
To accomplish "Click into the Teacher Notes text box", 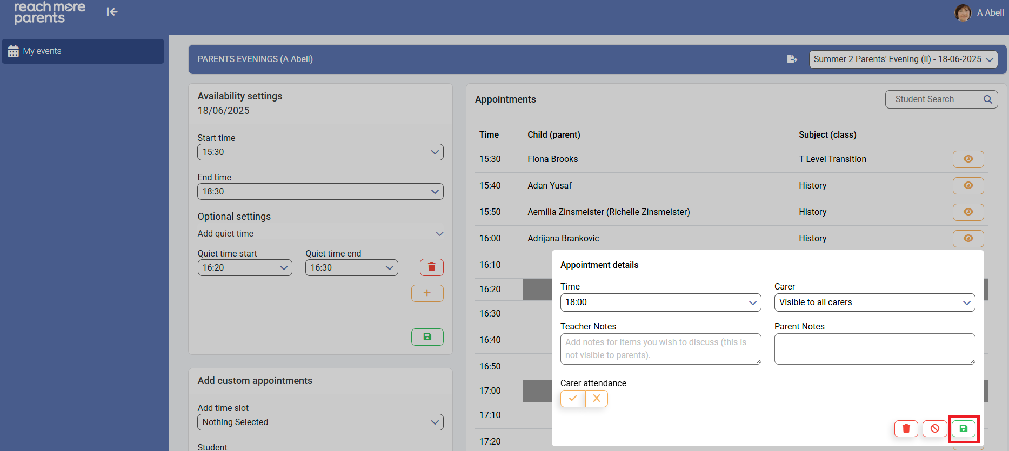I will (660, 348).
